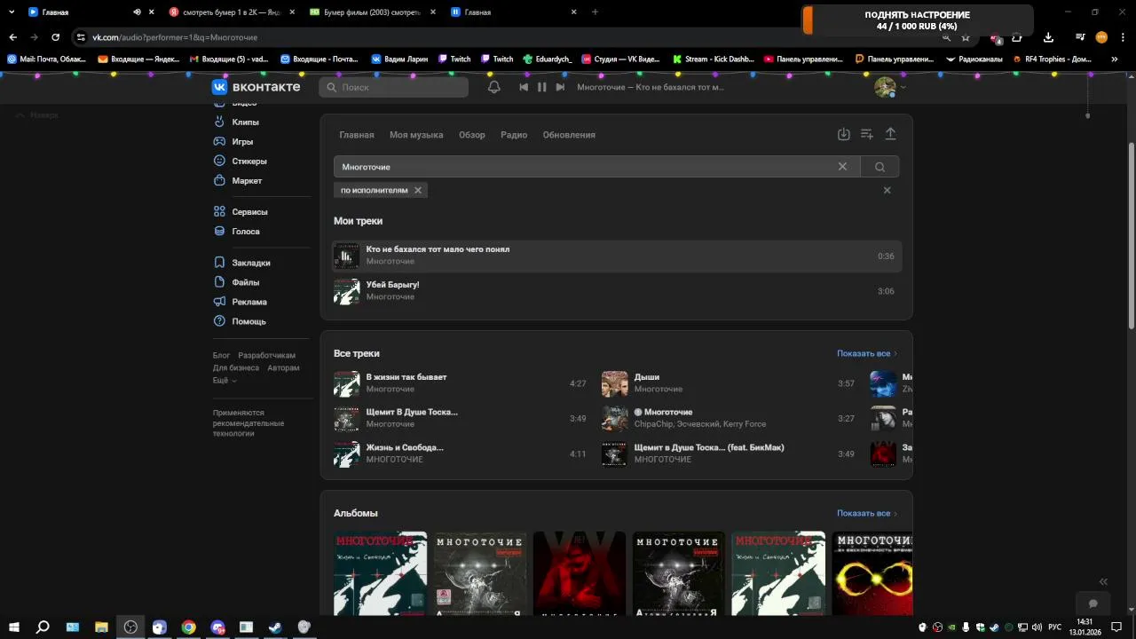
Task: Click the download music icon above search
Action: pyautogui.click(x=844, y=134)
